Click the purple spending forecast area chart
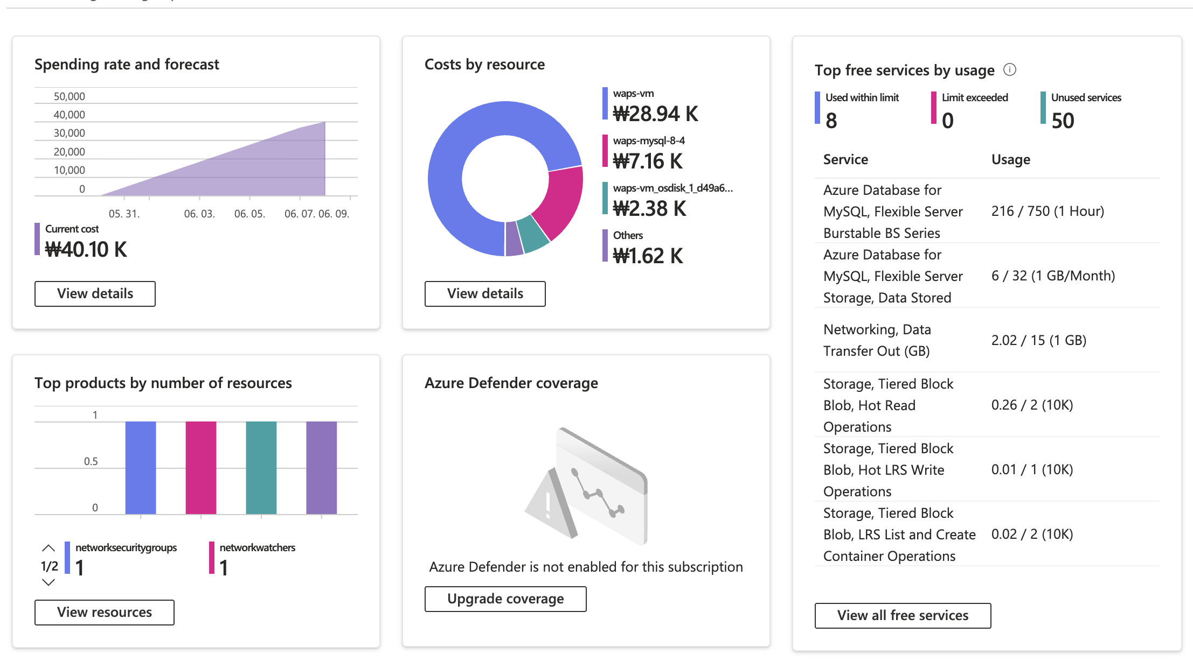The height and width of the screenshot is (661, 1193). (x=259, y=170)
